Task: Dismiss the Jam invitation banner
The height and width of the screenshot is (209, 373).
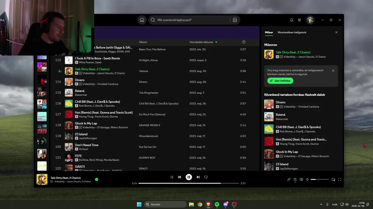Action: pos(333,71)
